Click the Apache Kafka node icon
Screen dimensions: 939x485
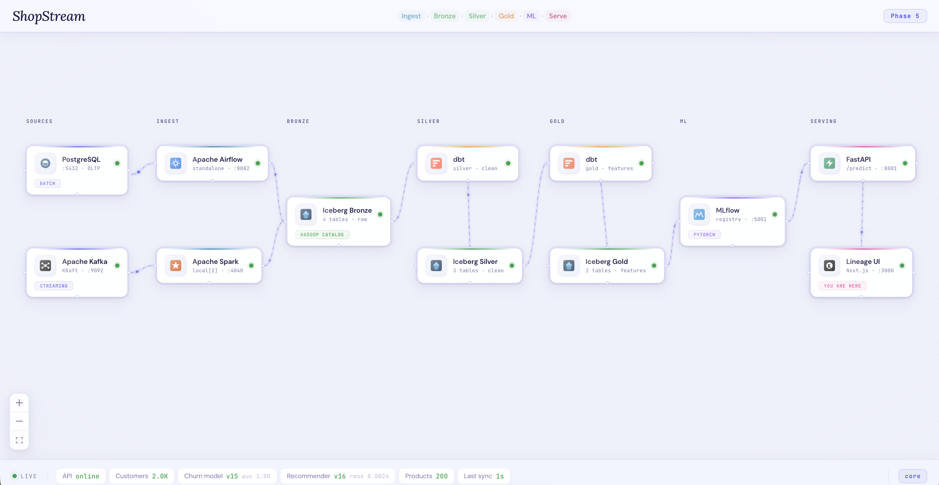pos(45,265)
